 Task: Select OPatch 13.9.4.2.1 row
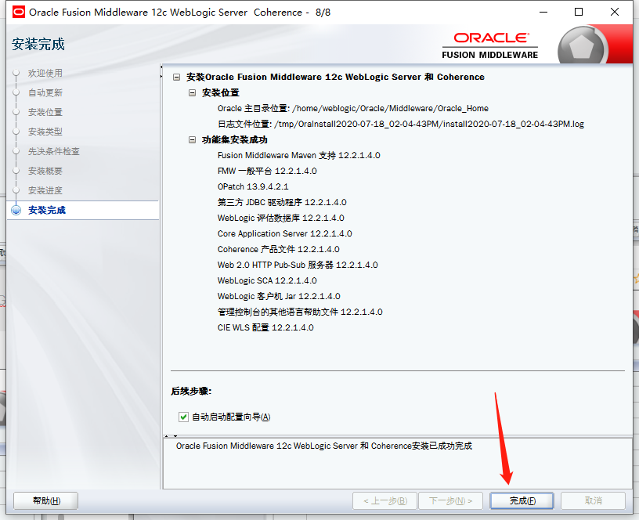pyautogui.click(x=253, y=186)
